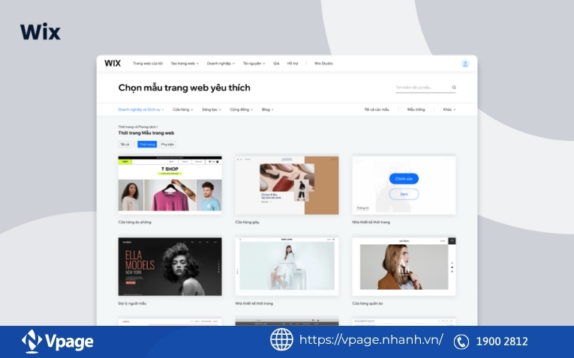The height and width of the screenshot is (358, 574).
Task: Click 'Cửa hàng áo phông' template label
Action: 135,222
